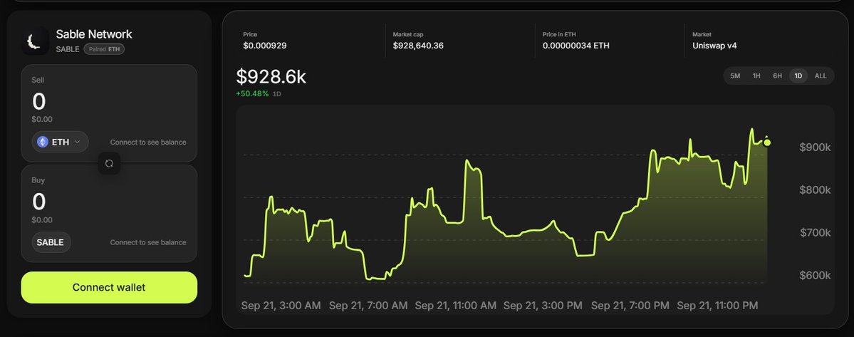This screenshot has width=854, height=337.
Task: Click the $928.6k headline value
Action: [271, 77]
